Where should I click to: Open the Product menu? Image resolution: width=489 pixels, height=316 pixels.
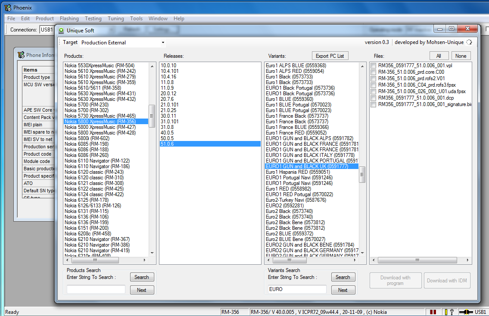(x=45, y=19)
